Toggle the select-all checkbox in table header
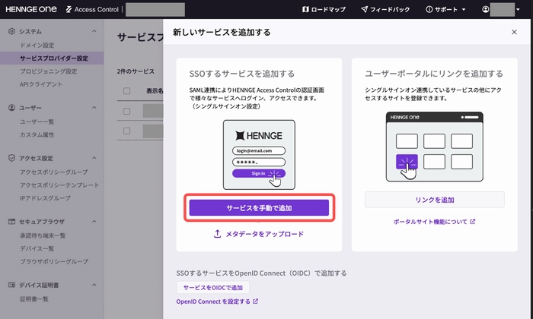Viewport: 533px width, 319px height. tap(127, 91)
